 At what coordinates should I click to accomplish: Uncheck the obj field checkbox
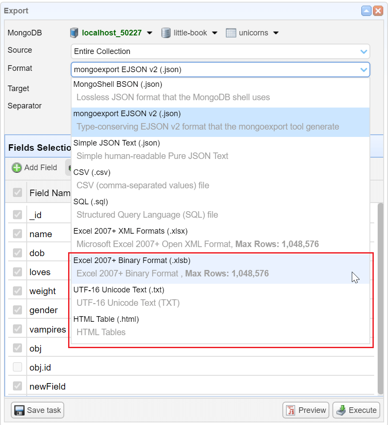tap(17, 348)
